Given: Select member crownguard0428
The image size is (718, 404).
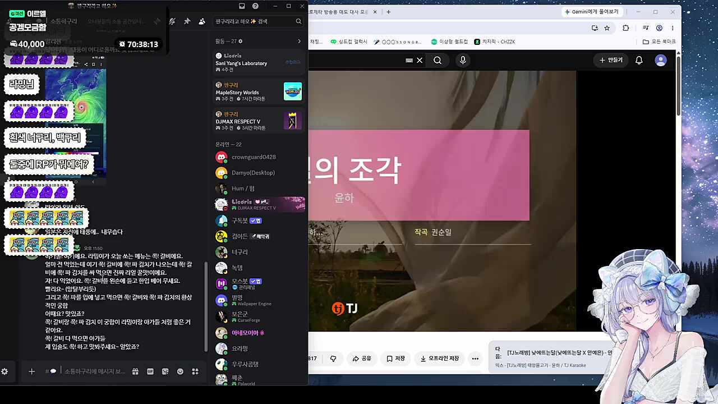Looking at the screenshot, I should point(259,157).
